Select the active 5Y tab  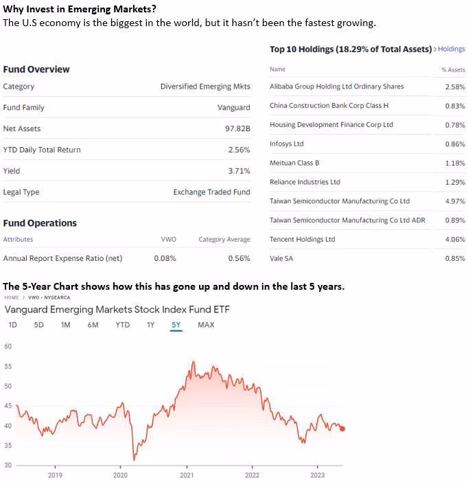pyautogui.click(x=176, y=325)
